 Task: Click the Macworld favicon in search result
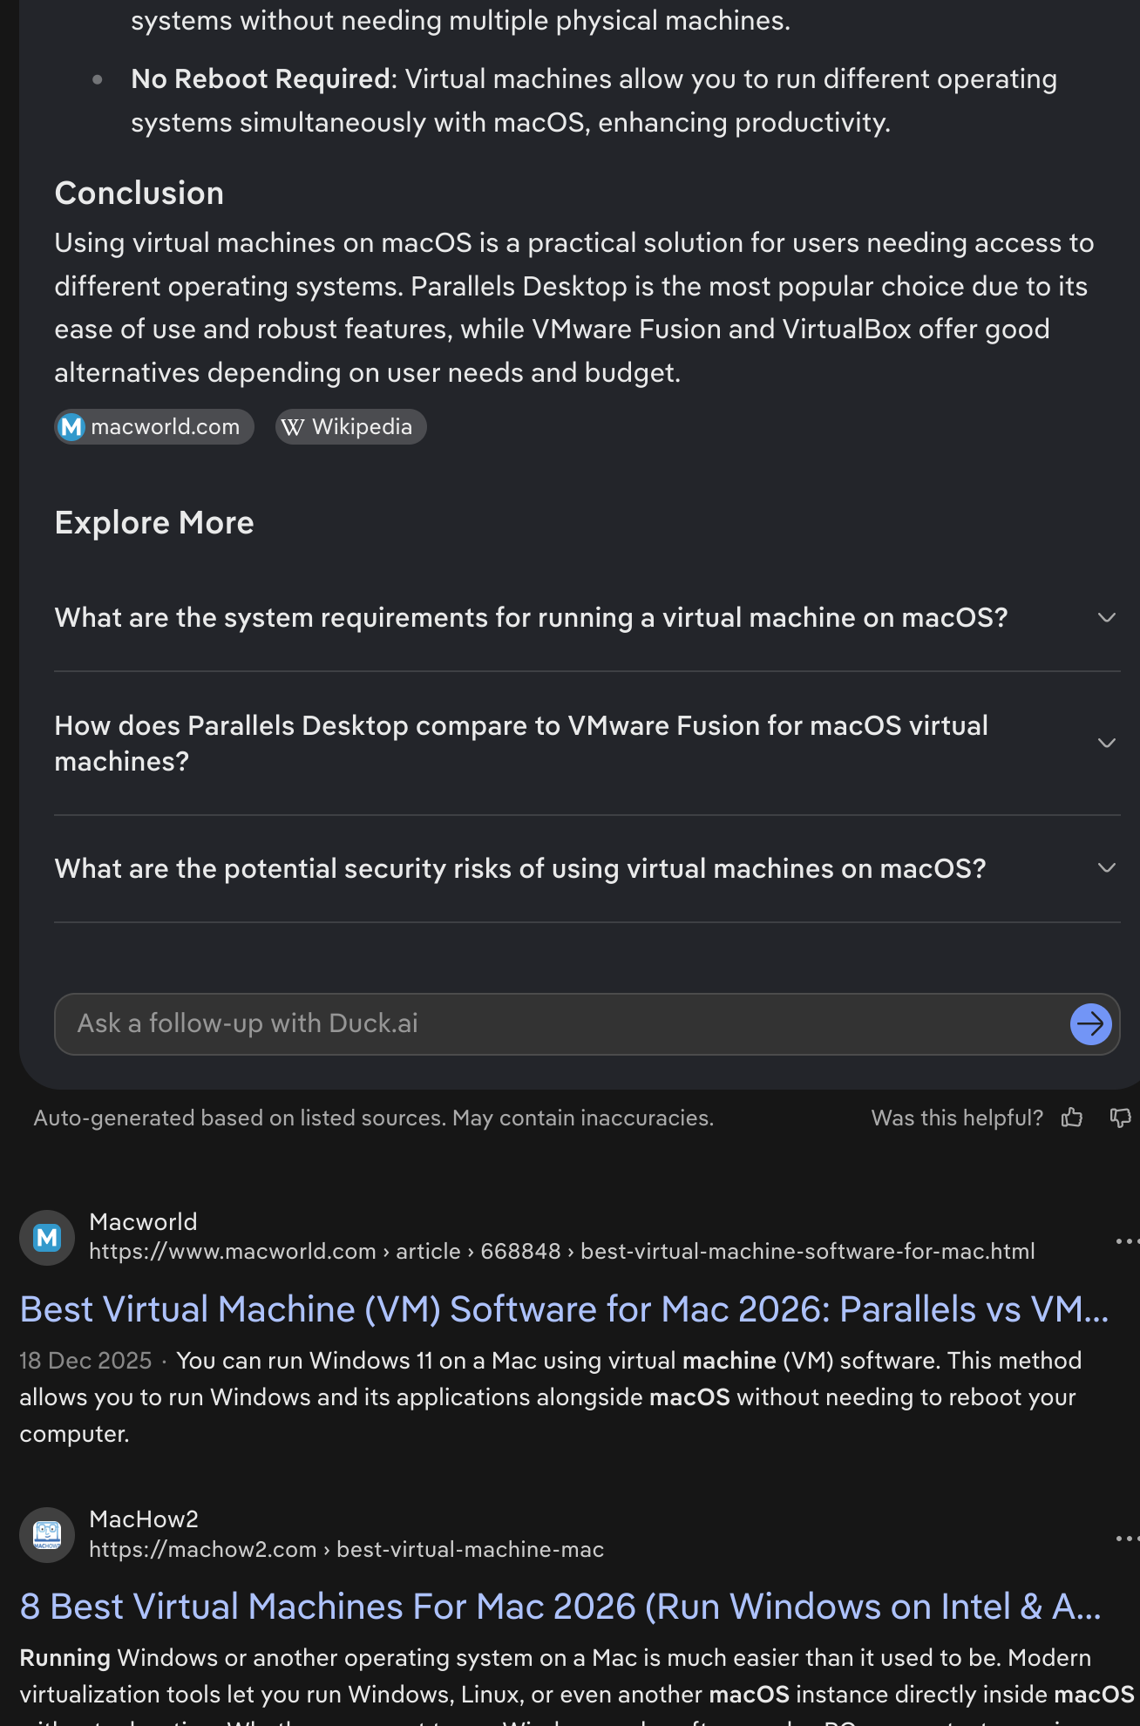[47, 1237]
